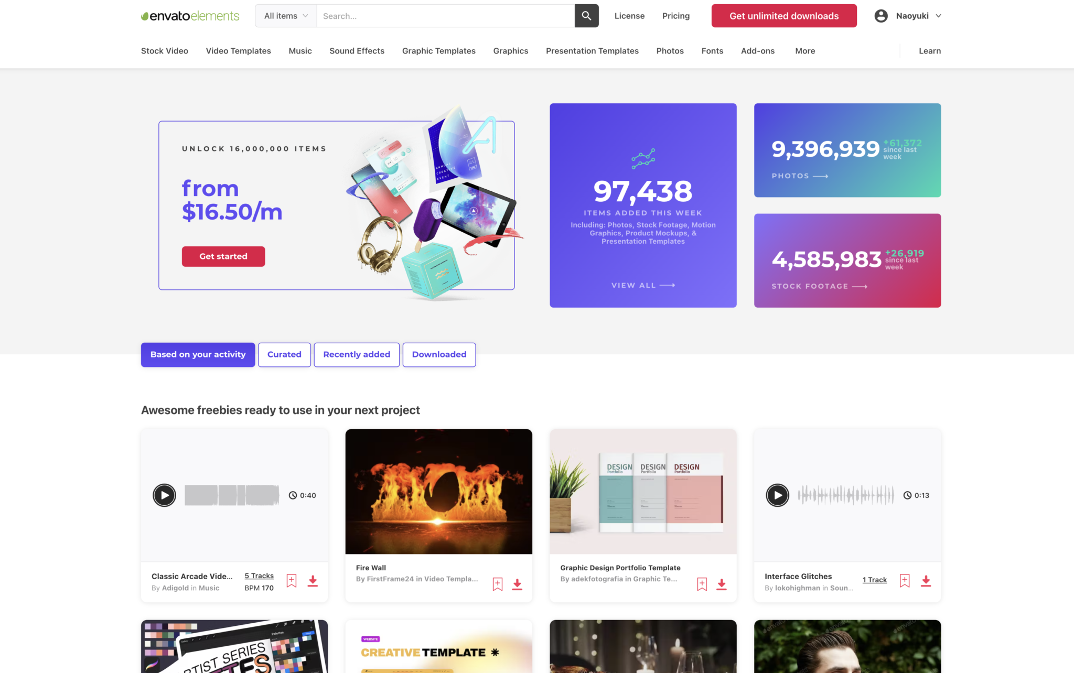Viewport: 1074px width, 673px height.
Task: Click the Get started button
Action: [223, 256]
